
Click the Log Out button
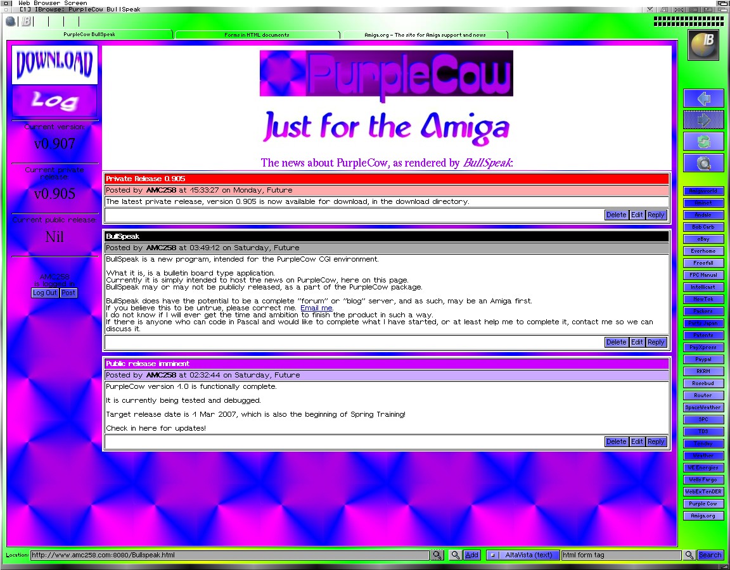click(45, 293)
